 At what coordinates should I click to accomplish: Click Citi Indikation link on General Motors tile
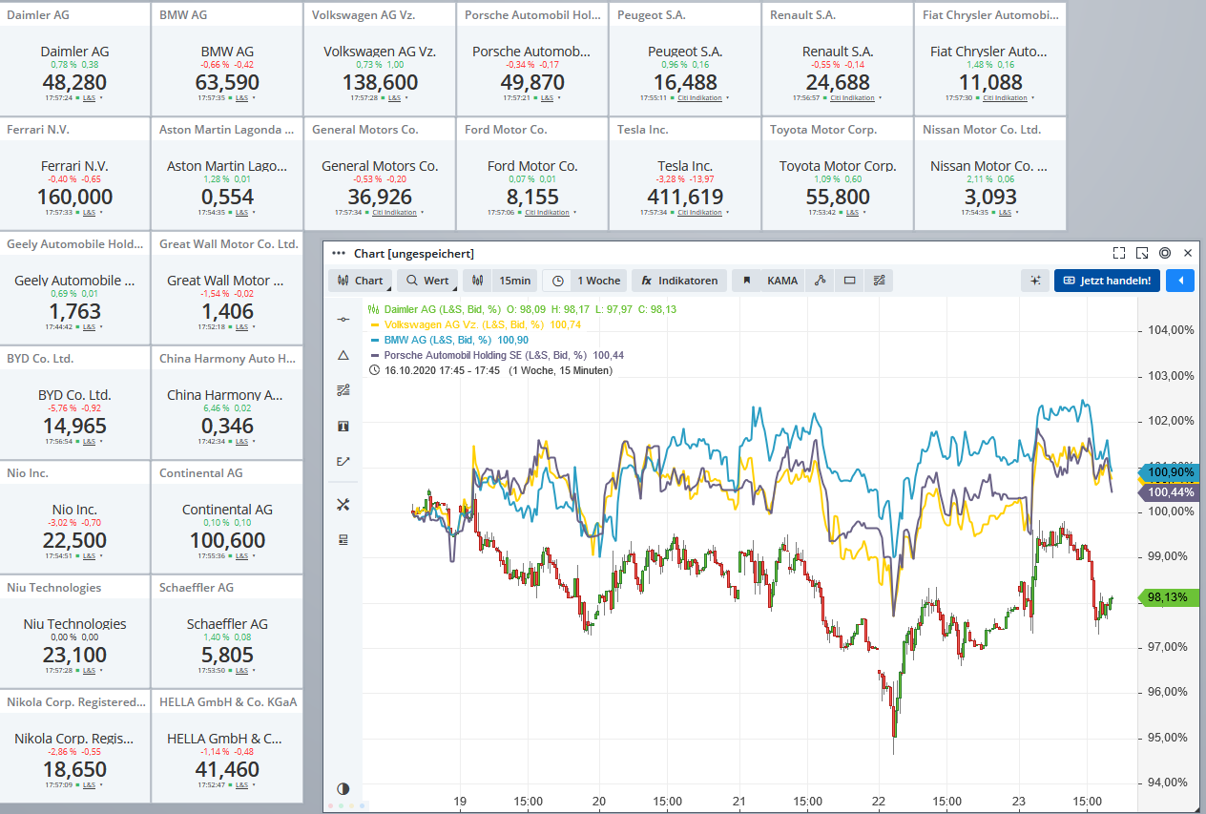coord(395,213)
